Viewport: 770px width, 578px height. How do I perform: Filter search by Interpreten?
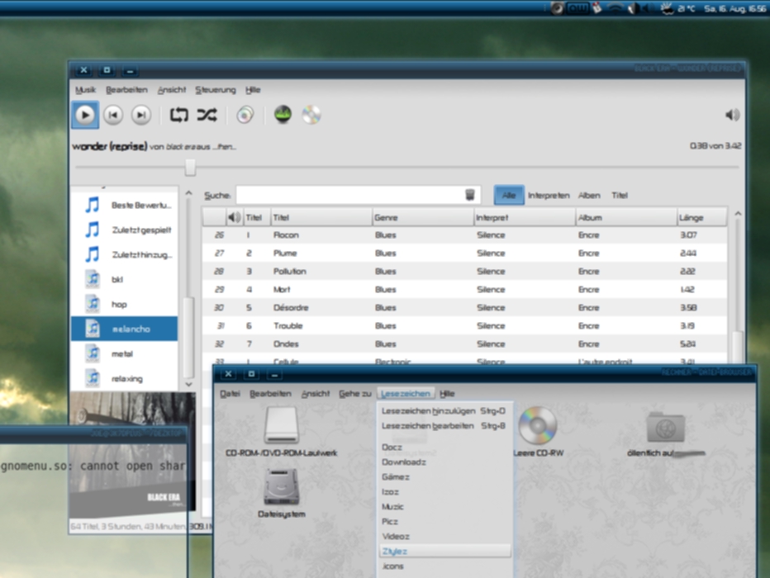pyautogui.click(x=549, y=196)
